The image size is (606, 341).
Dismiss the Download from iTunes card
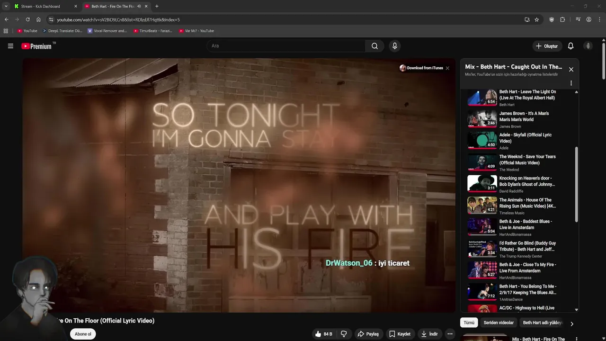[447, 68]
